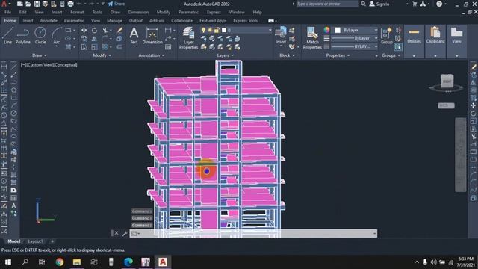Click the Insert block icon
Screen dimensions: 478x269
[x=281, y=35]
